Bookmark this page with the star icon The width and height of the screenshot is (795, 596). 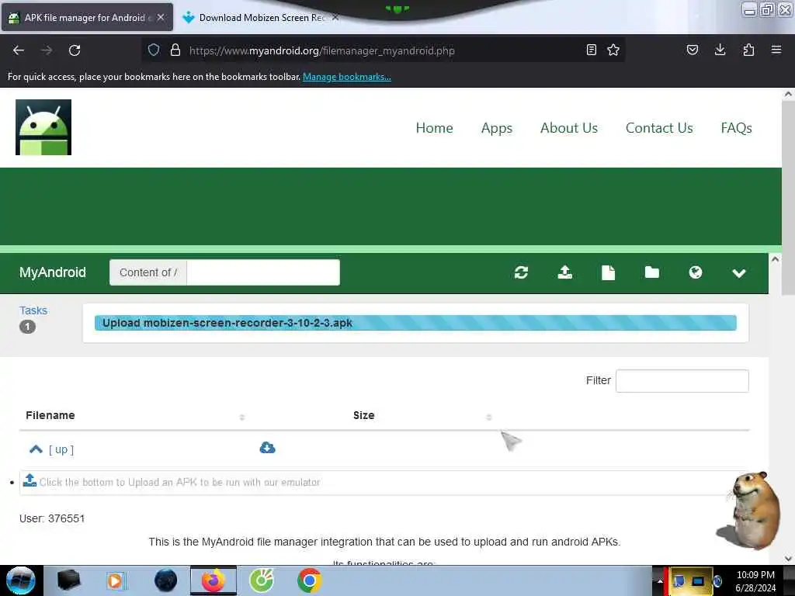pos(613,50)
